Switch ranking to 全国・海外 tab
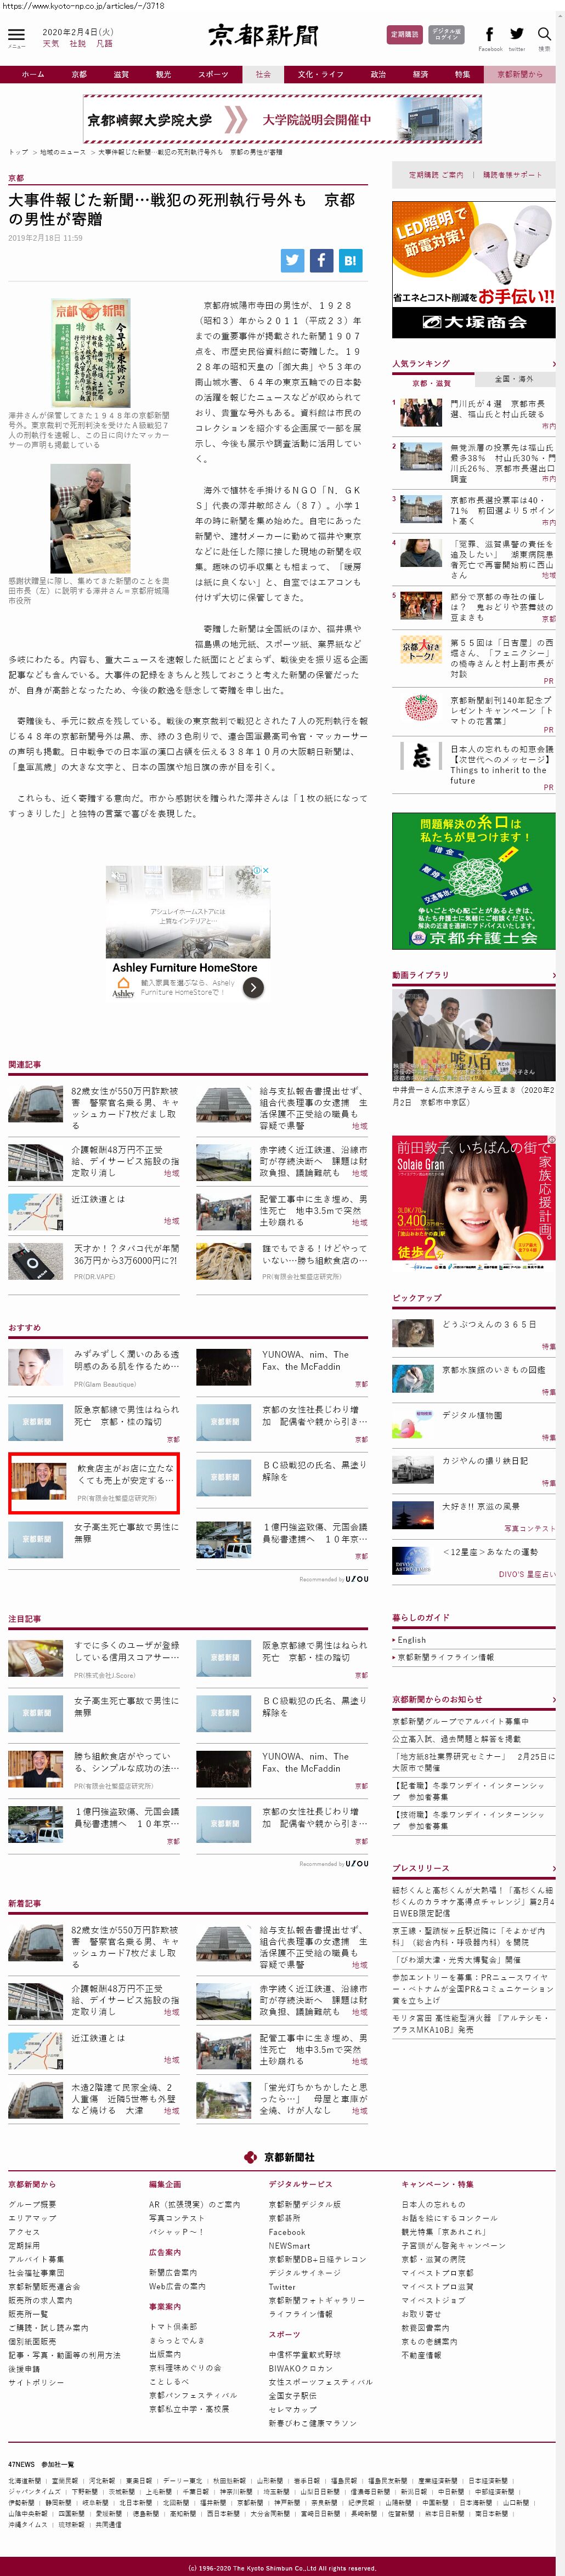This screenshot has width=565, height=2576. coord(514,380)
